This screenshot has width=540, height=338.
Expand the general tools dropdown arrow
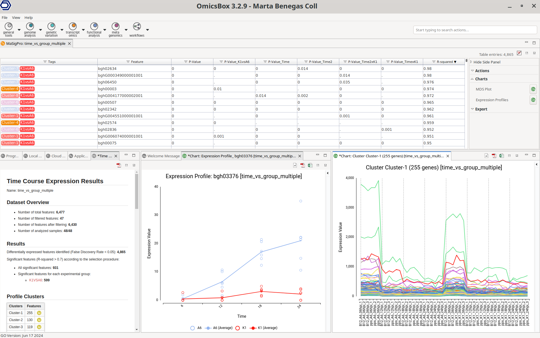tap(19, 30)
